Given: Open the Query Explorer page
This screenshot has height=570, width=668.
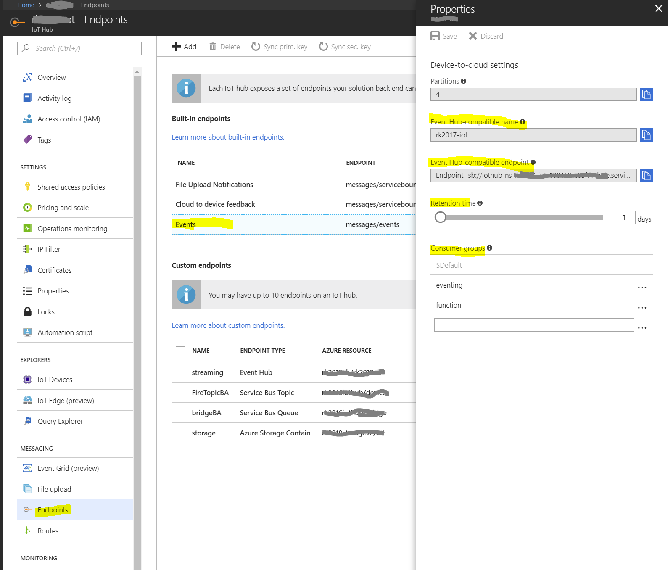Looking at the screenshot, I should [x=75, y=421].
